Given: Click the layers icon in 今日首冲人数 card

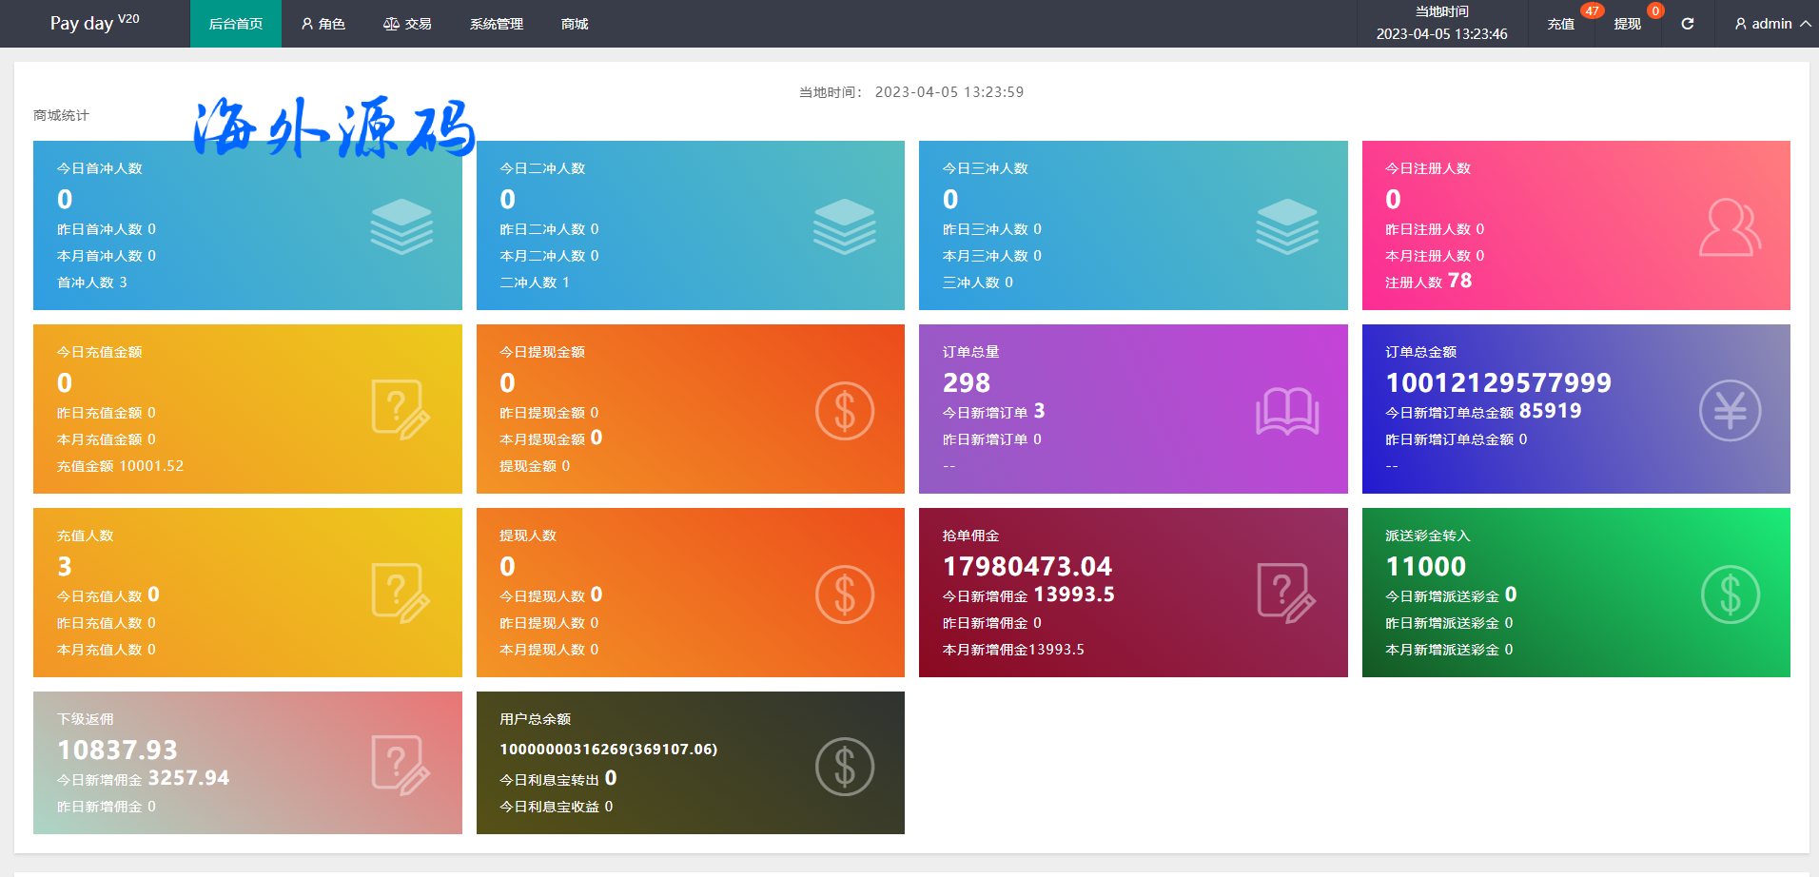Looking at the screenshot, I should 401,226.
